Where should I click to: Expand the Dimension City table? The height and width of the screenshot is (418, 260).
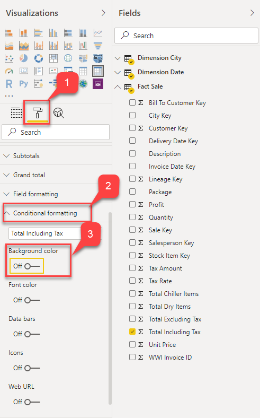tap(118, 58)
